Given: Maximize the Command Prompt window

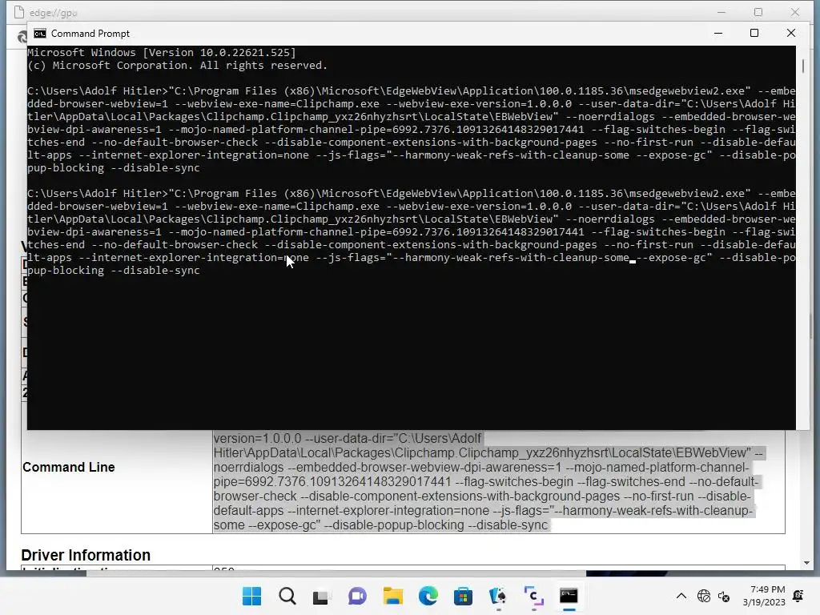Looking at the screenshot, I should [x=754, y=33].
